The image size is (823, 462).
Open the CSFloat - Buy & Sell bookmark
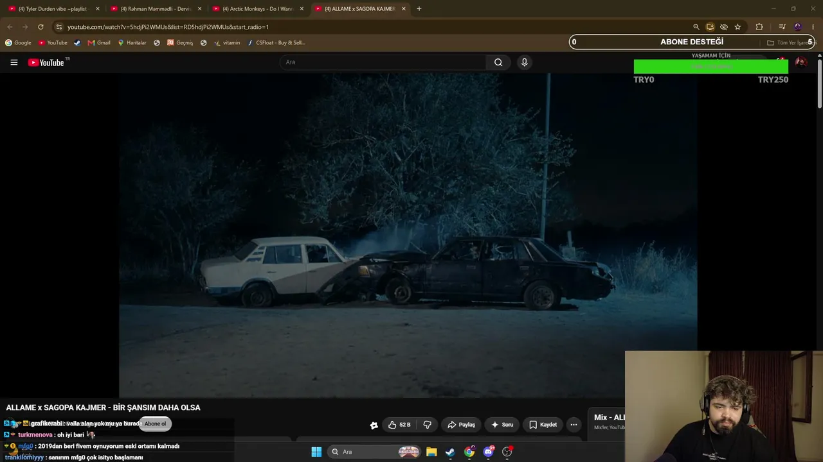tap(276, 43)
